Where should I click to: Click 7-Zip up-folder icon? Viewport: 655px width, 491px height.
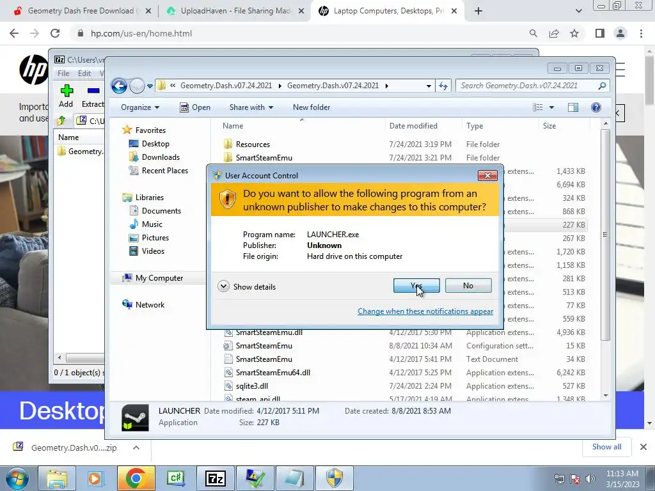click(x=61, y=121)
